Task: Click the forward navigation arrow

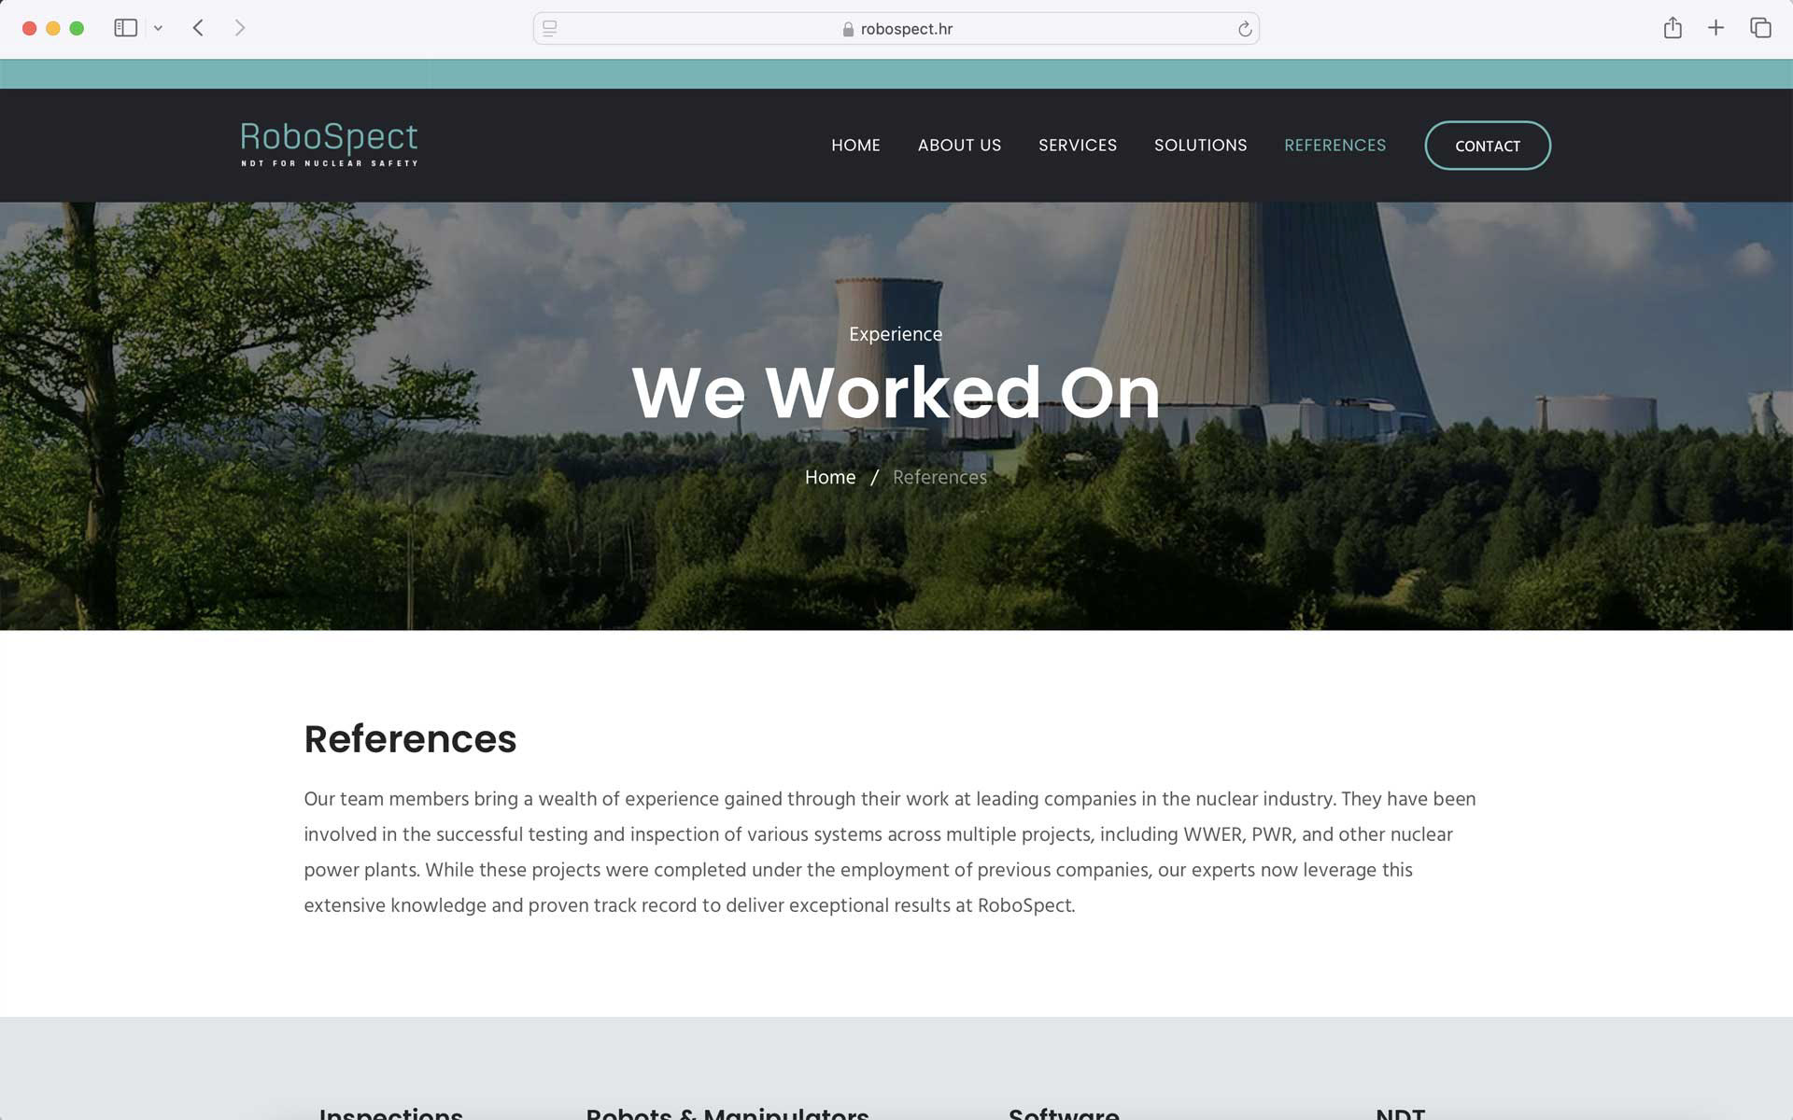Action: point(240,28)
